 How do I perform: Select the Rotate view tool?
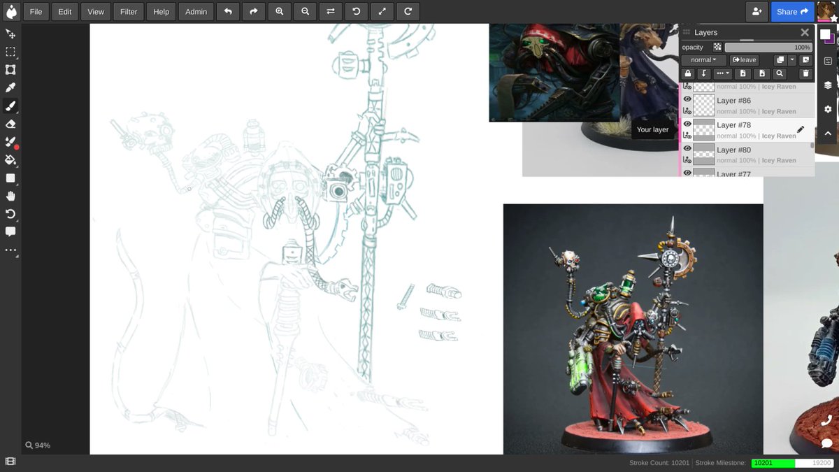click(x=10, y=214)
